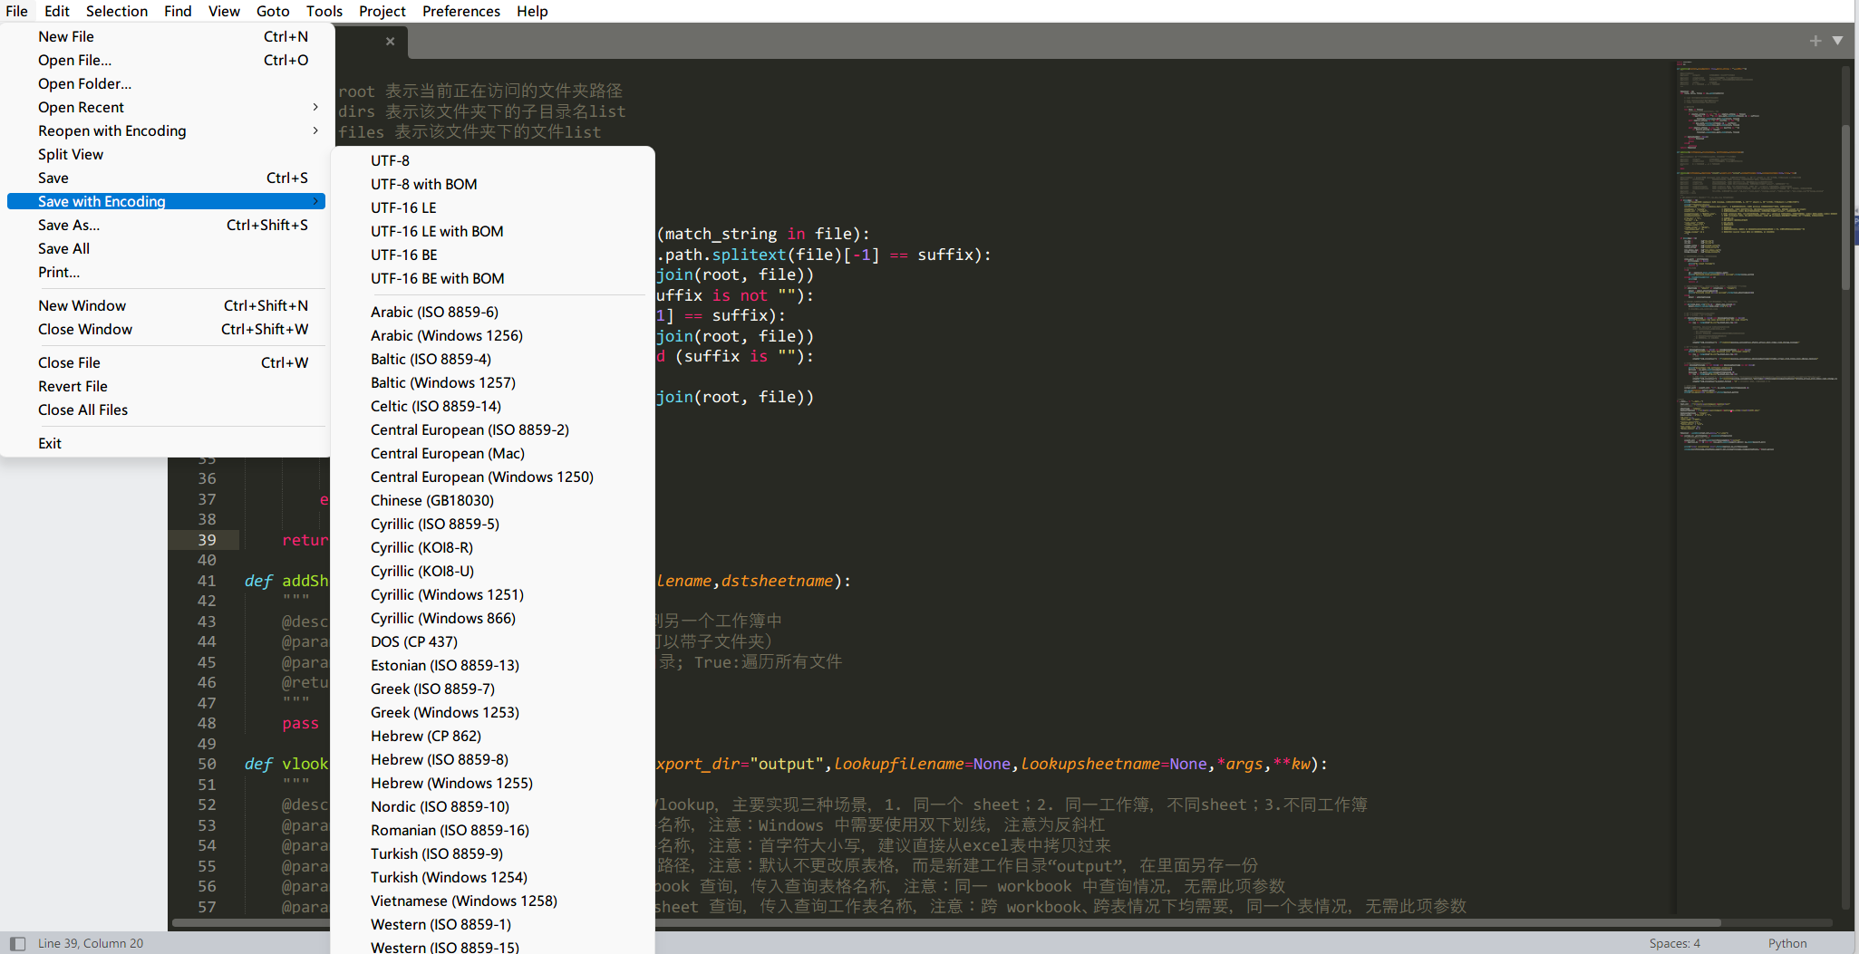The width and height of the screenshot is (1859, 954).
Task: Select New Window menu entry
Action: point(167,305)
